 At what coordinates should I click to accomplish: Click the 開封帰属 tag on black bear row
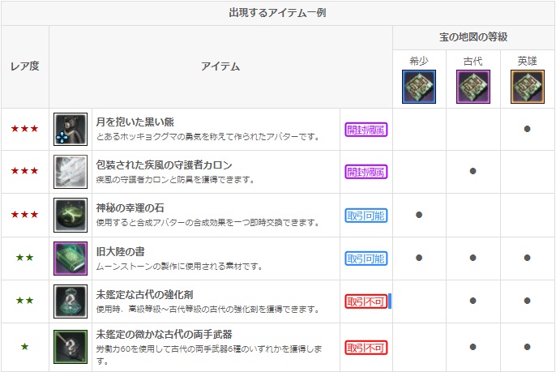pos(366,130)
